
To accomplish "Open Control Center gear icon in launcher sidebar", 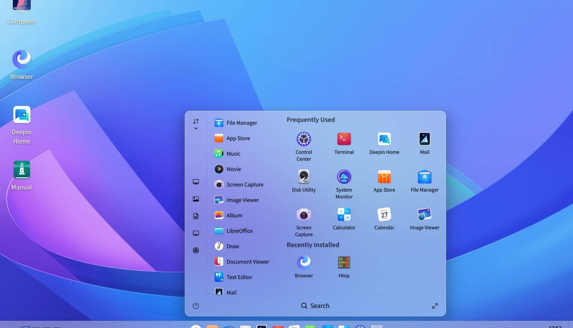I will 196,250.
